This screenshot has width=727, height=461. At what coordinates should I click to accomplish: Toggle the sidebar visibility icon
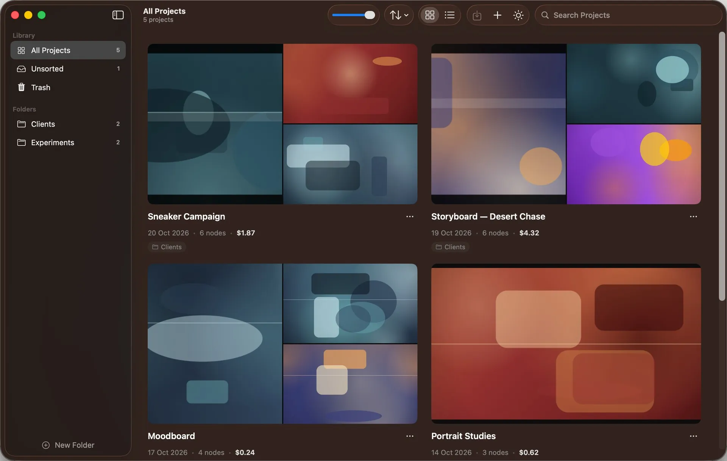118,15
